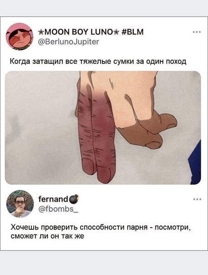Open the three-dot menu on fernand's tweet

(197, 199)
